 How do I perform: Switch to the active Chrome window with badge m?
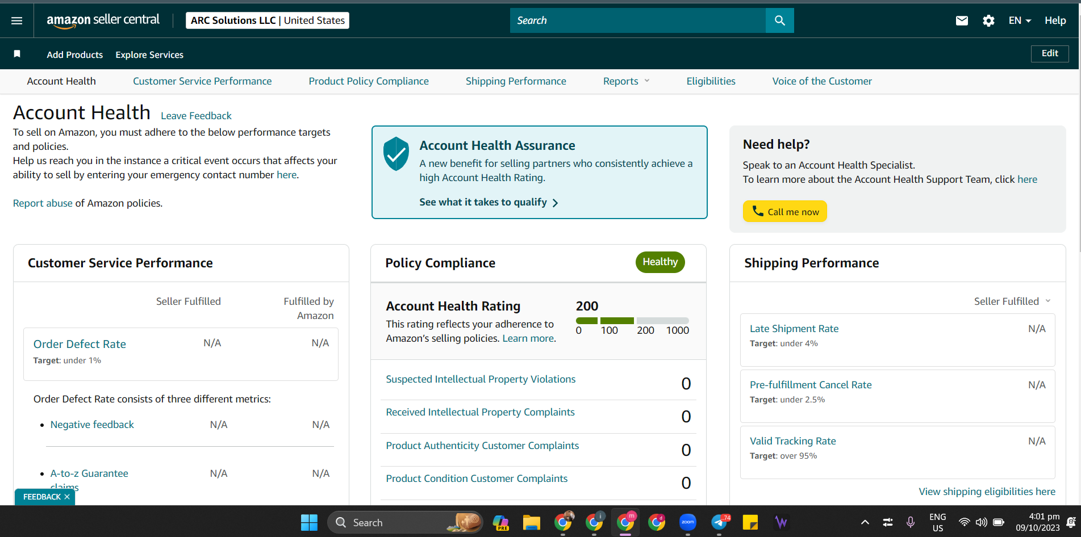click(x=625, y=522)
